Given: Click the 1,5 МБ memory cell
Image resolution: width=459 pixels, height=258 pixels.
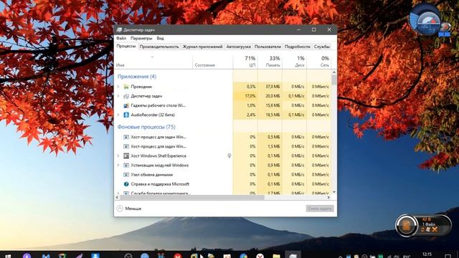Looking at the screenshot, I should 270,146.
